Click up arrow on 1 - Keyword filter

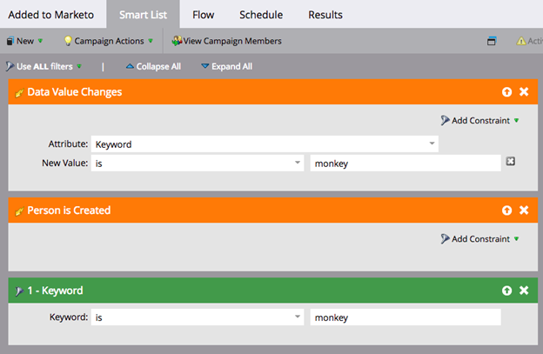point(506,291)
